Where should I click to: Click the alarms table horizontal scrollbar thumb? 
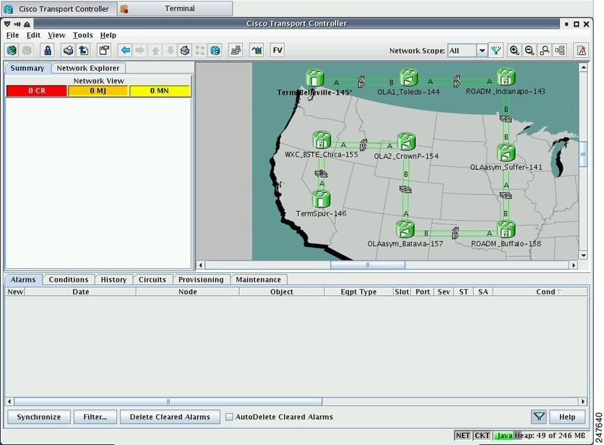click(x=168, y=402)
